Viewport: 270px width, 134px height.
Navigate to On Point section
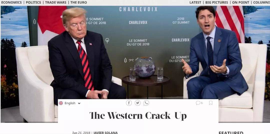pos(240,3)
